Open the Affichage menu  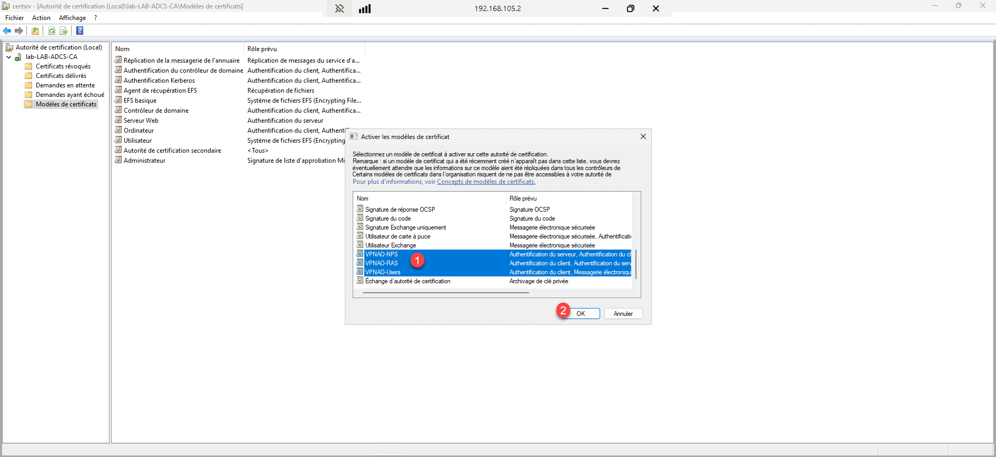point(72,18)
